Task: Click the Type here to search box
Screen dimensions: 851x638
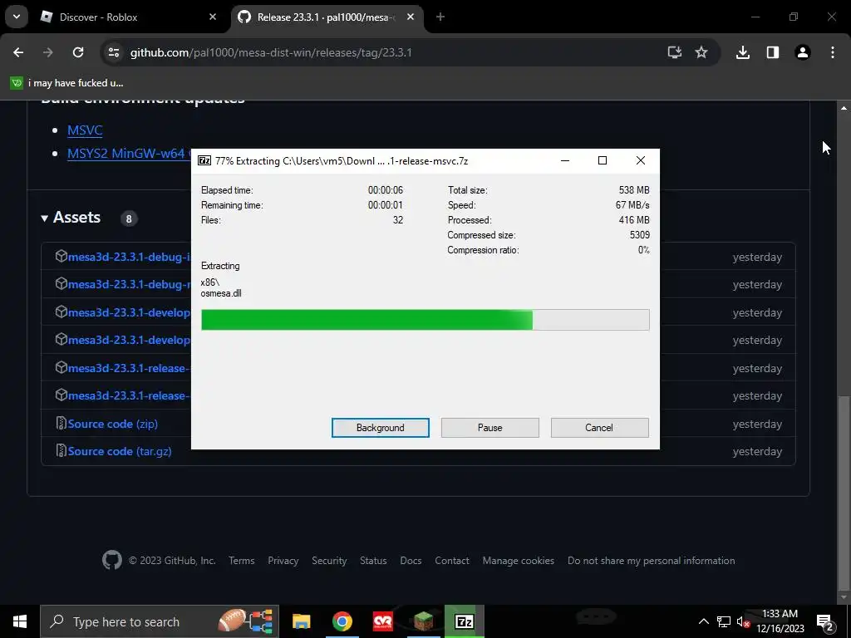Action: tap(160, 621)
